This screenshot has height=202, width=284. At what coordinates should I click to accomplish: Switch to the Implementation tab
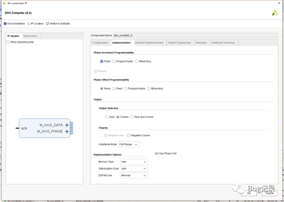[x=122, y=43]
